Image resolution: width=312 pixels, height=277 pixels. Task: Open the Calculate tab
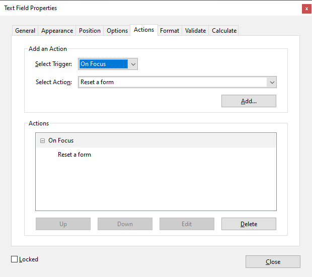(x=224, y=31)
